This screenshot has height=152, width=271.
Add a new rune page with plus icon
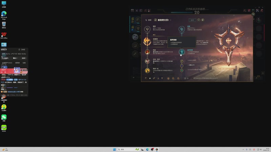199,20
